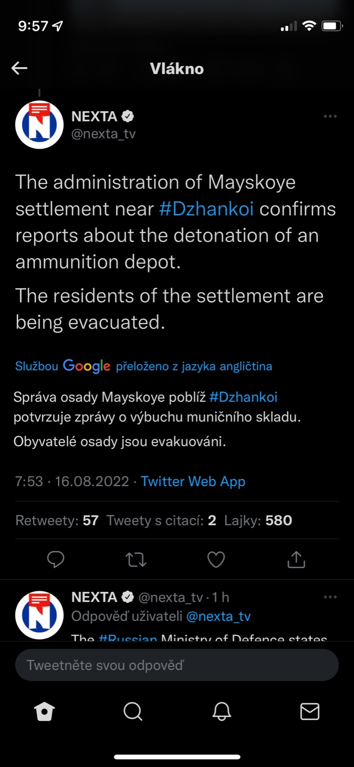354x767 pixels.
Task: Open the reply tweet's three-dot menu
Action: [330, 597]
